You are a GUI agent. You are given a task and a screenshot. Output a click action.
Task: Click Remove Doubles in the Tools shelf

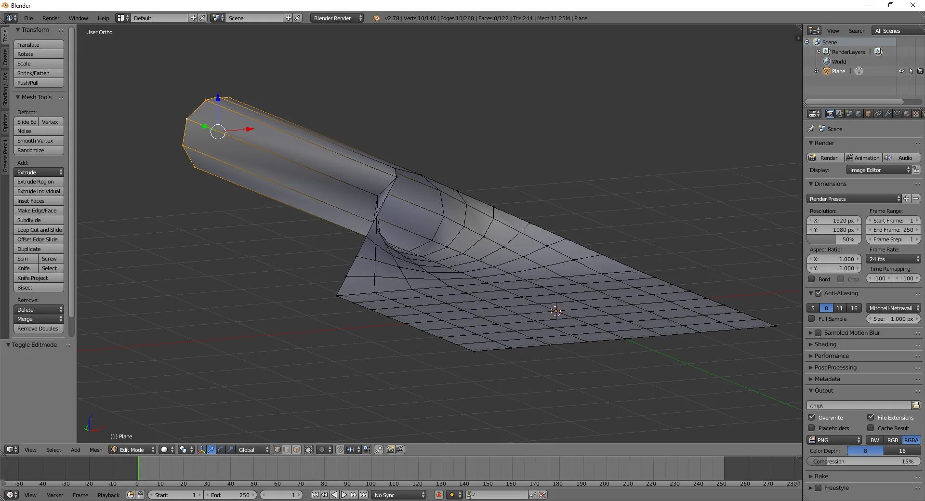pyautogui.click(x=39, y=329)
